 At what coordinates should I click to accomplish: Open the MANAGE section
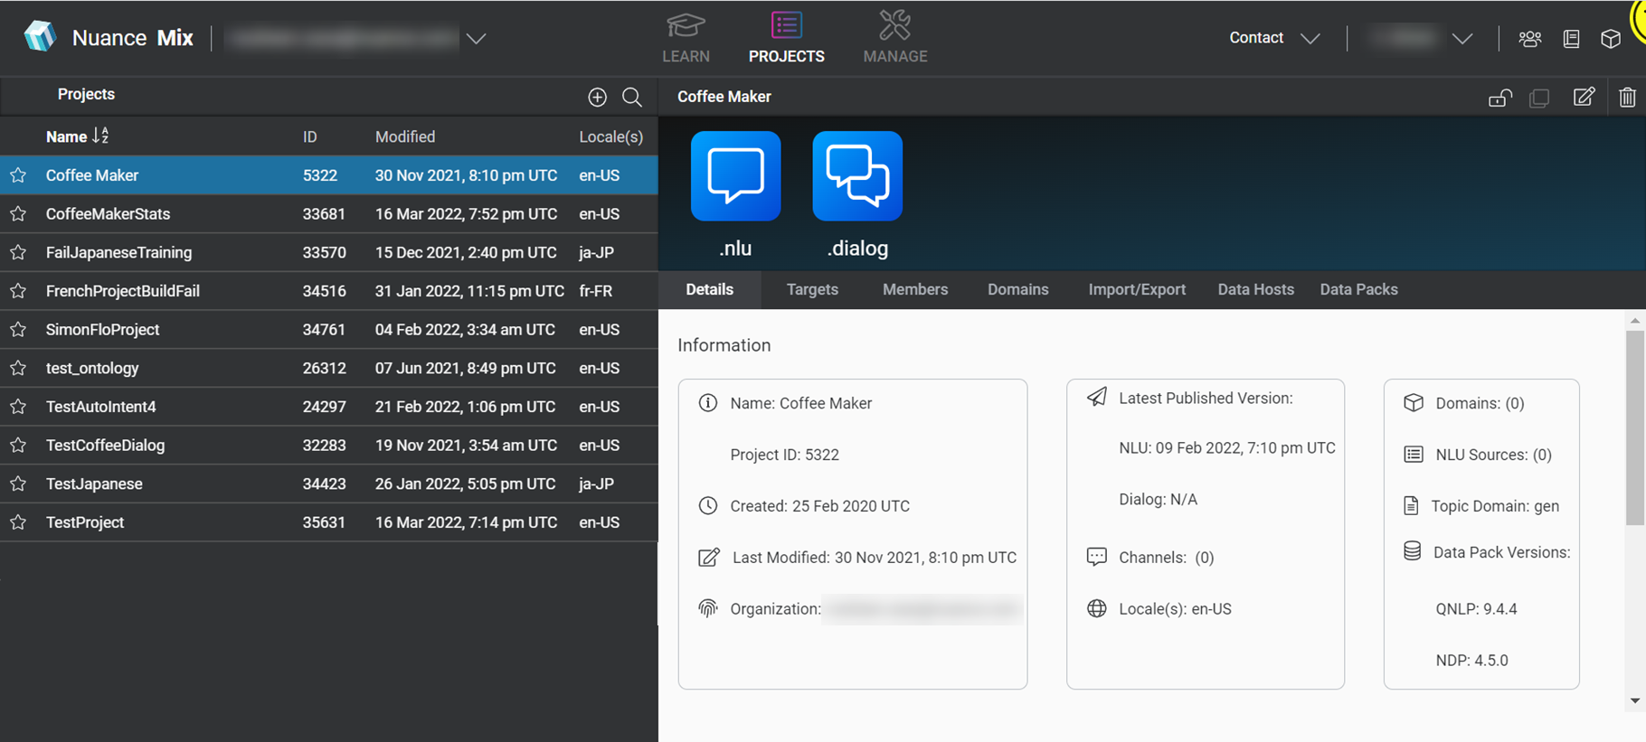coord(895,38)
